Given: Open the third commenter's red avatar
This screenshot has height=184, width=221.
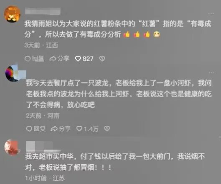Looking at the screenshot, I should click(12, 148).
